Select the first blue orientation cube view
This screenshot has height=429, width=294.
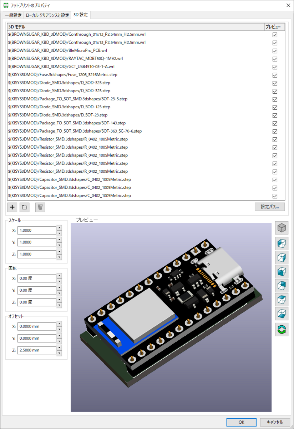pos(282,243)
